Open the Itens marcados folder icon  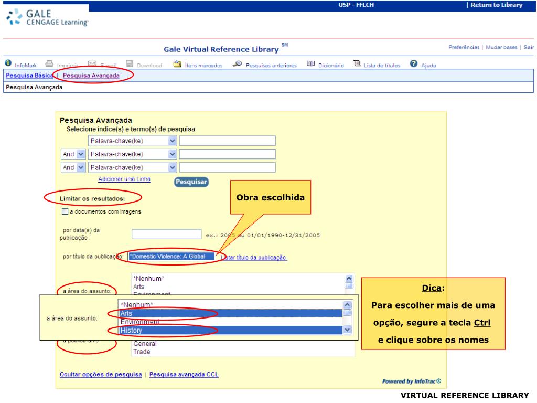177,63
